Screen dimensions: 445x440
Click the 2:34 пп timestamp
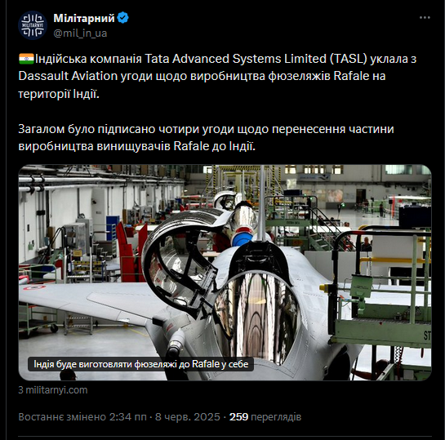(127, 417)
